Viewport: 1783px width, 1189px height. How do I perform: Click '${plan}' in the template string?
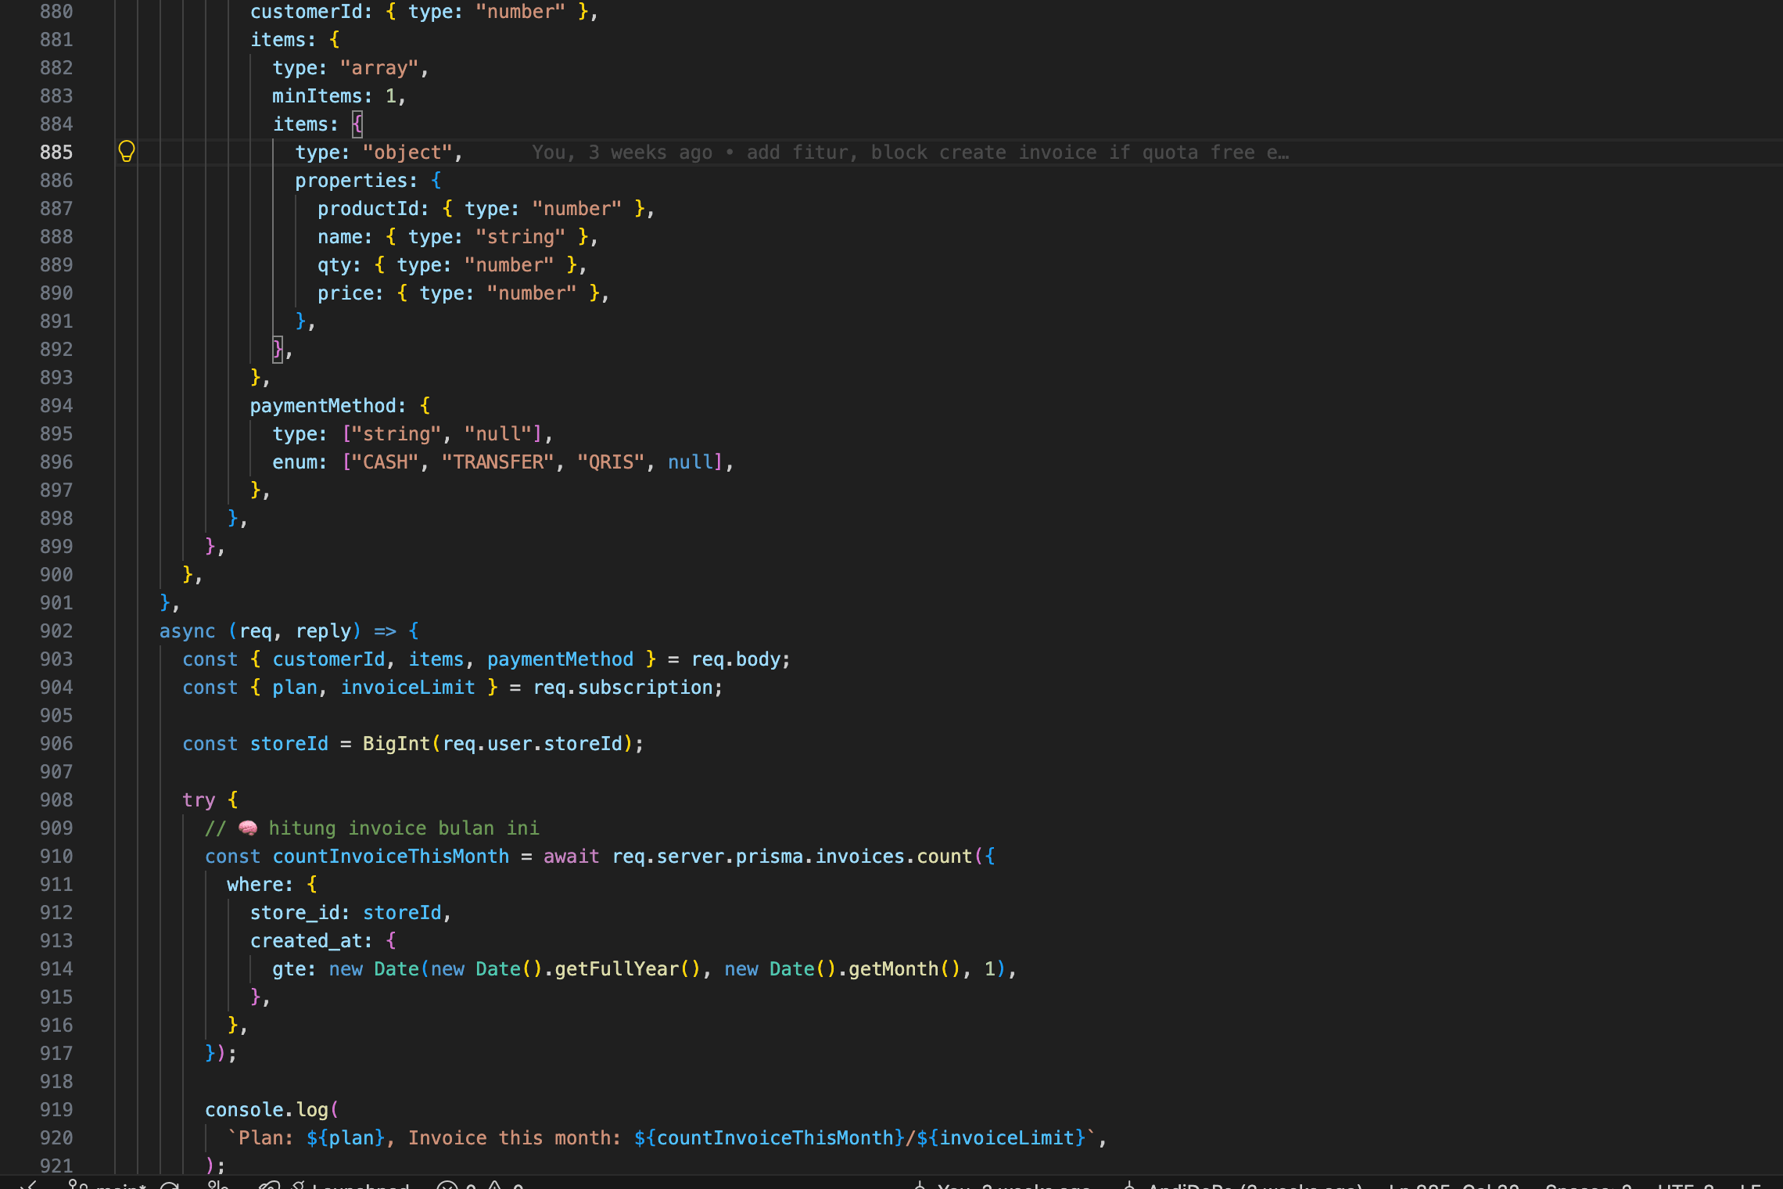346,1138
